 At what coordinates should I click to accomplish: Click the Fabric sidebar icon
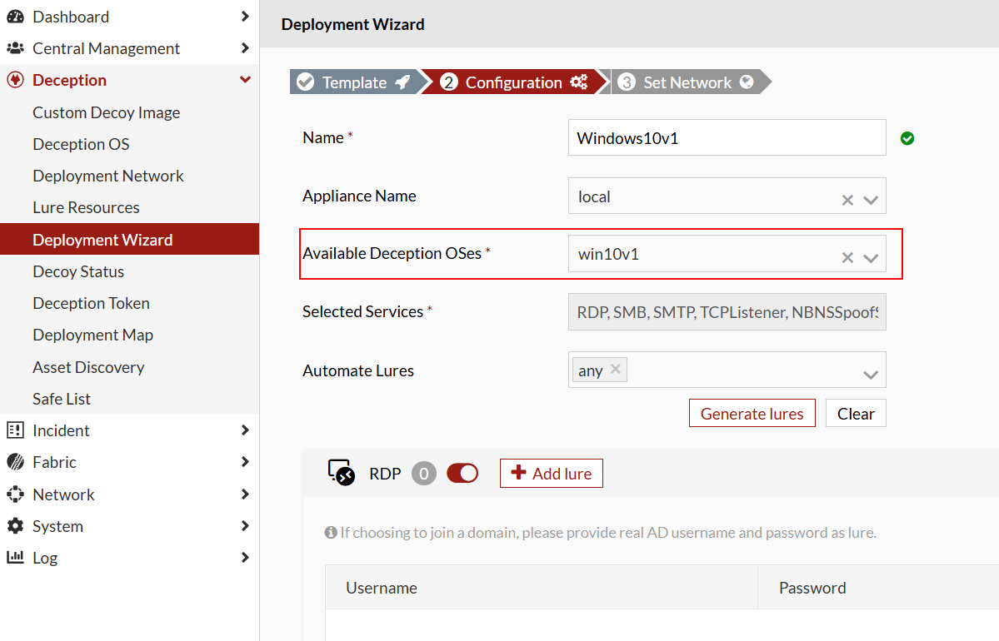[x=15, y=462]
